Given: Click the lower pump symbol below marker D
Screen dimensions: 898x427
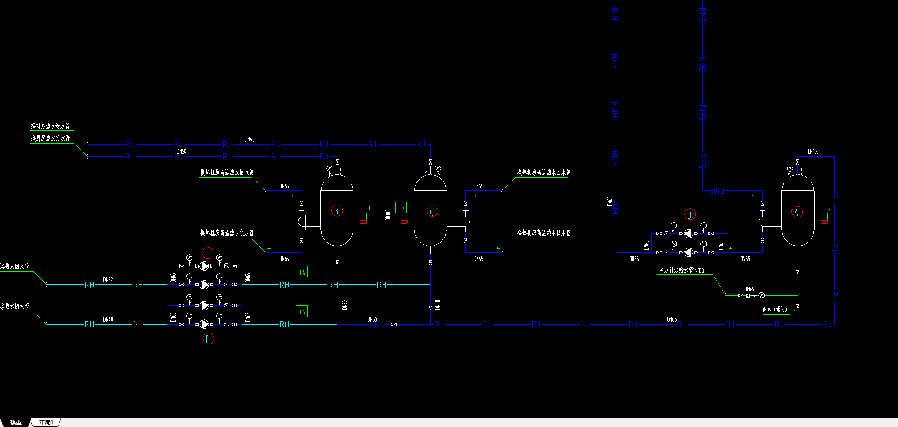Looking at the screenshot, I should tap(688, 252).
